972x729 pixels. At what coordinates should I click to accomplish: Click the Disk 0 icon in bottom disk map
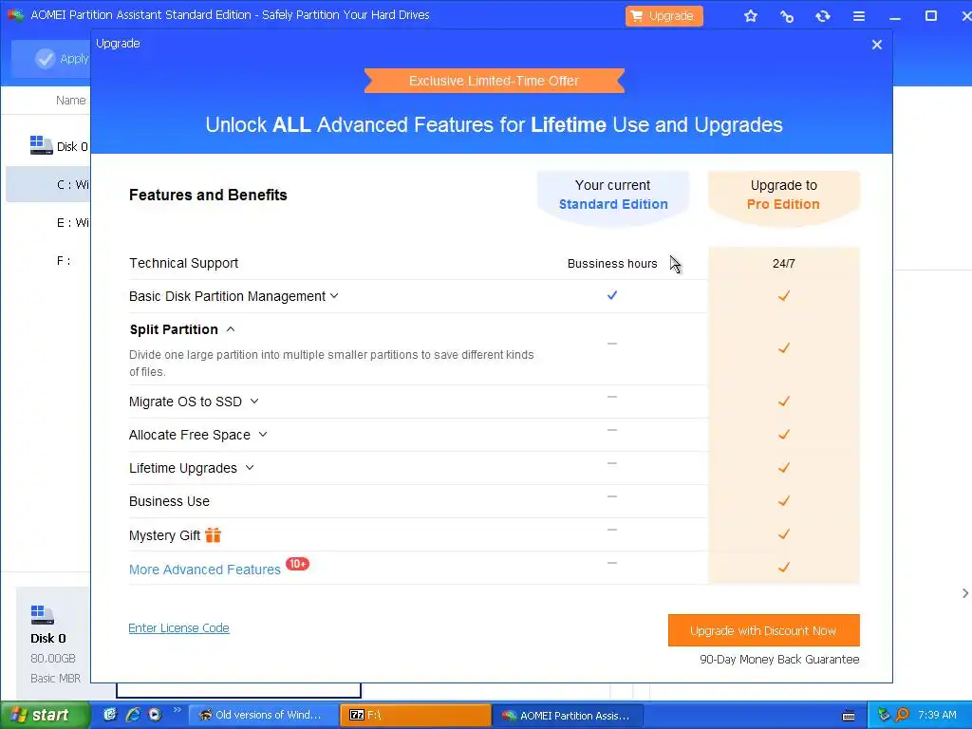42,614
